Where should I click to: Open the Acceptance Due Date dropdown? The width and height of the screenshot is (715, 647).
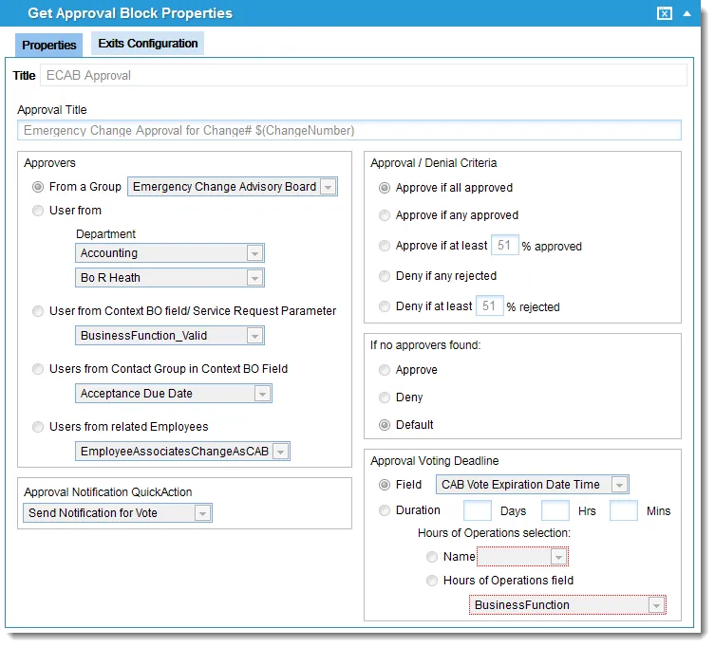173,393
